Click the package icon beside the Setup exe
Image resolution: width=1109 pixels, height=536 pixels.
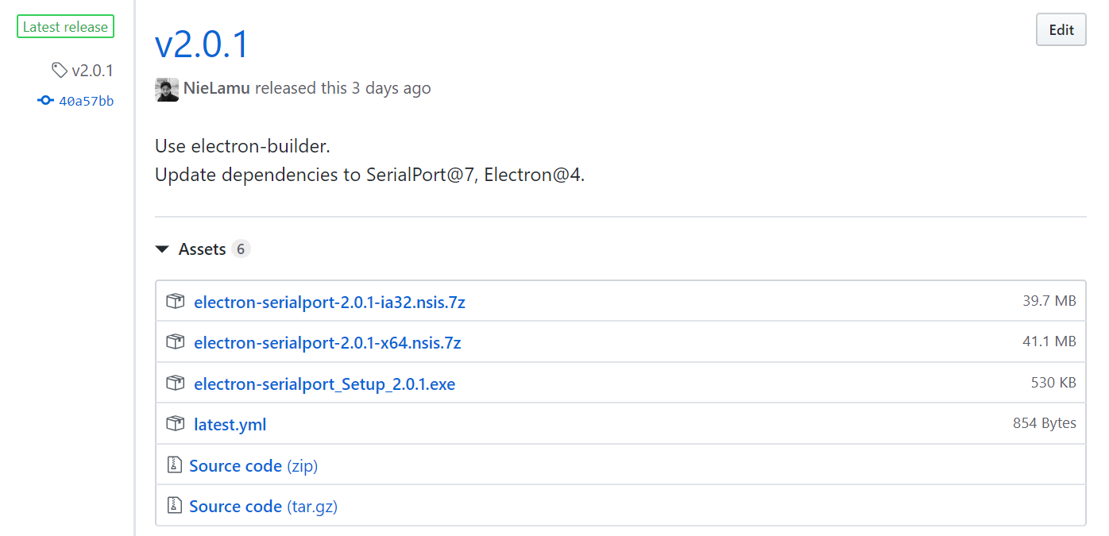coord(175,382)
